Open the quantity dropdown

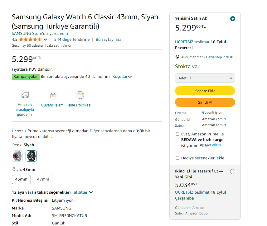[x=205, y=78]
